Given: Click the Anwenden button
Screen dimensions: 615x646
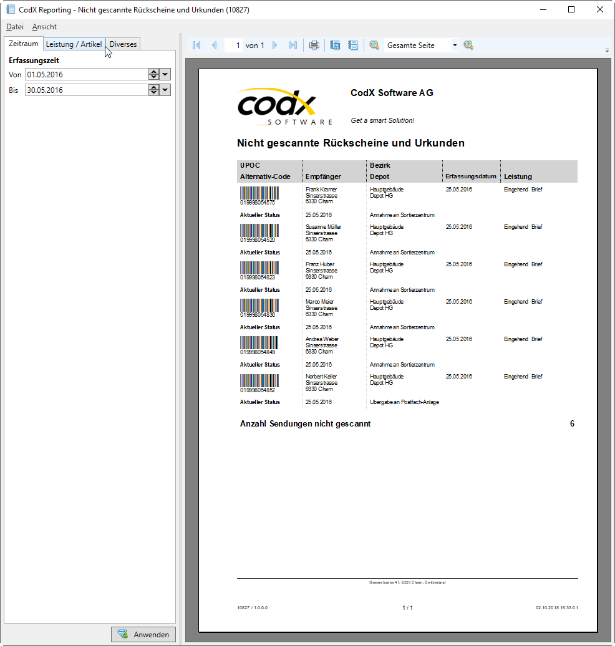Looking at the screenshot, I should (x=143, y=635).
